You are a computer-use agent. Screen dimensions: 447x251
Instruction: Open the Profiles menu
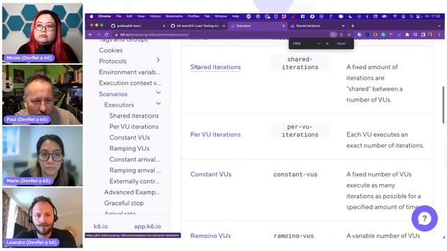[x=193, y=17]
